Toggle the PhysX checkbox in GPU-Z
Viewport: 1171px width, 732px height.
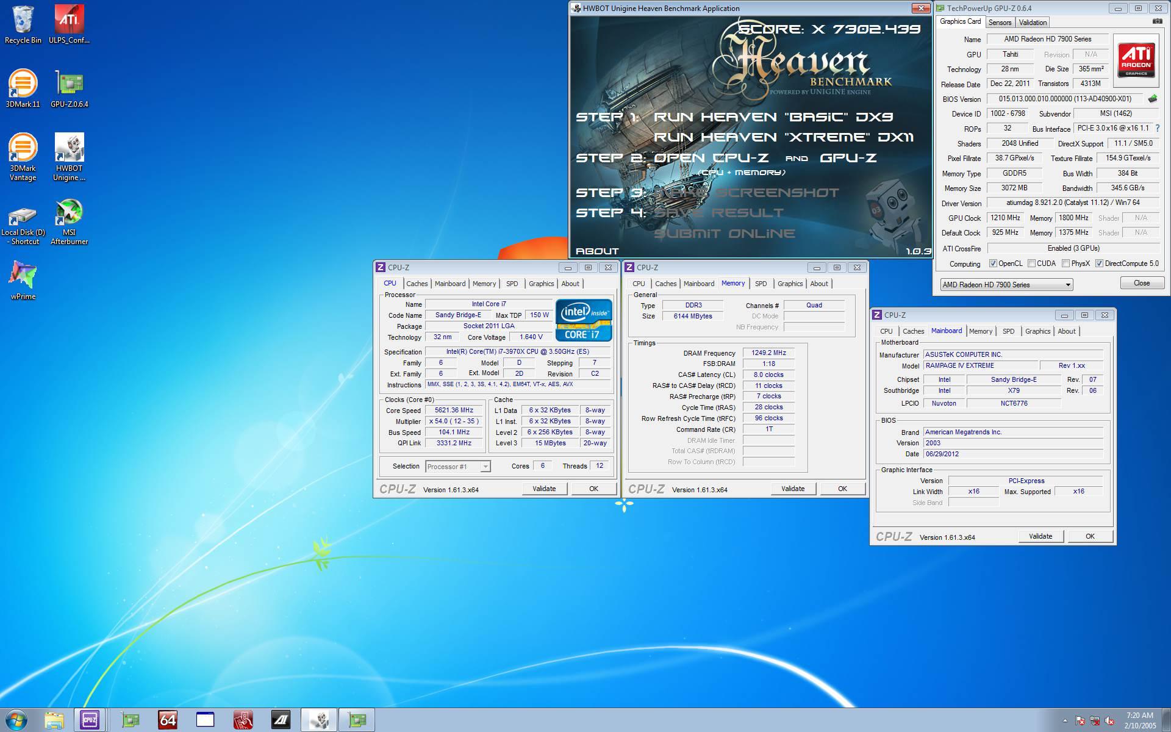(1065, 264)
